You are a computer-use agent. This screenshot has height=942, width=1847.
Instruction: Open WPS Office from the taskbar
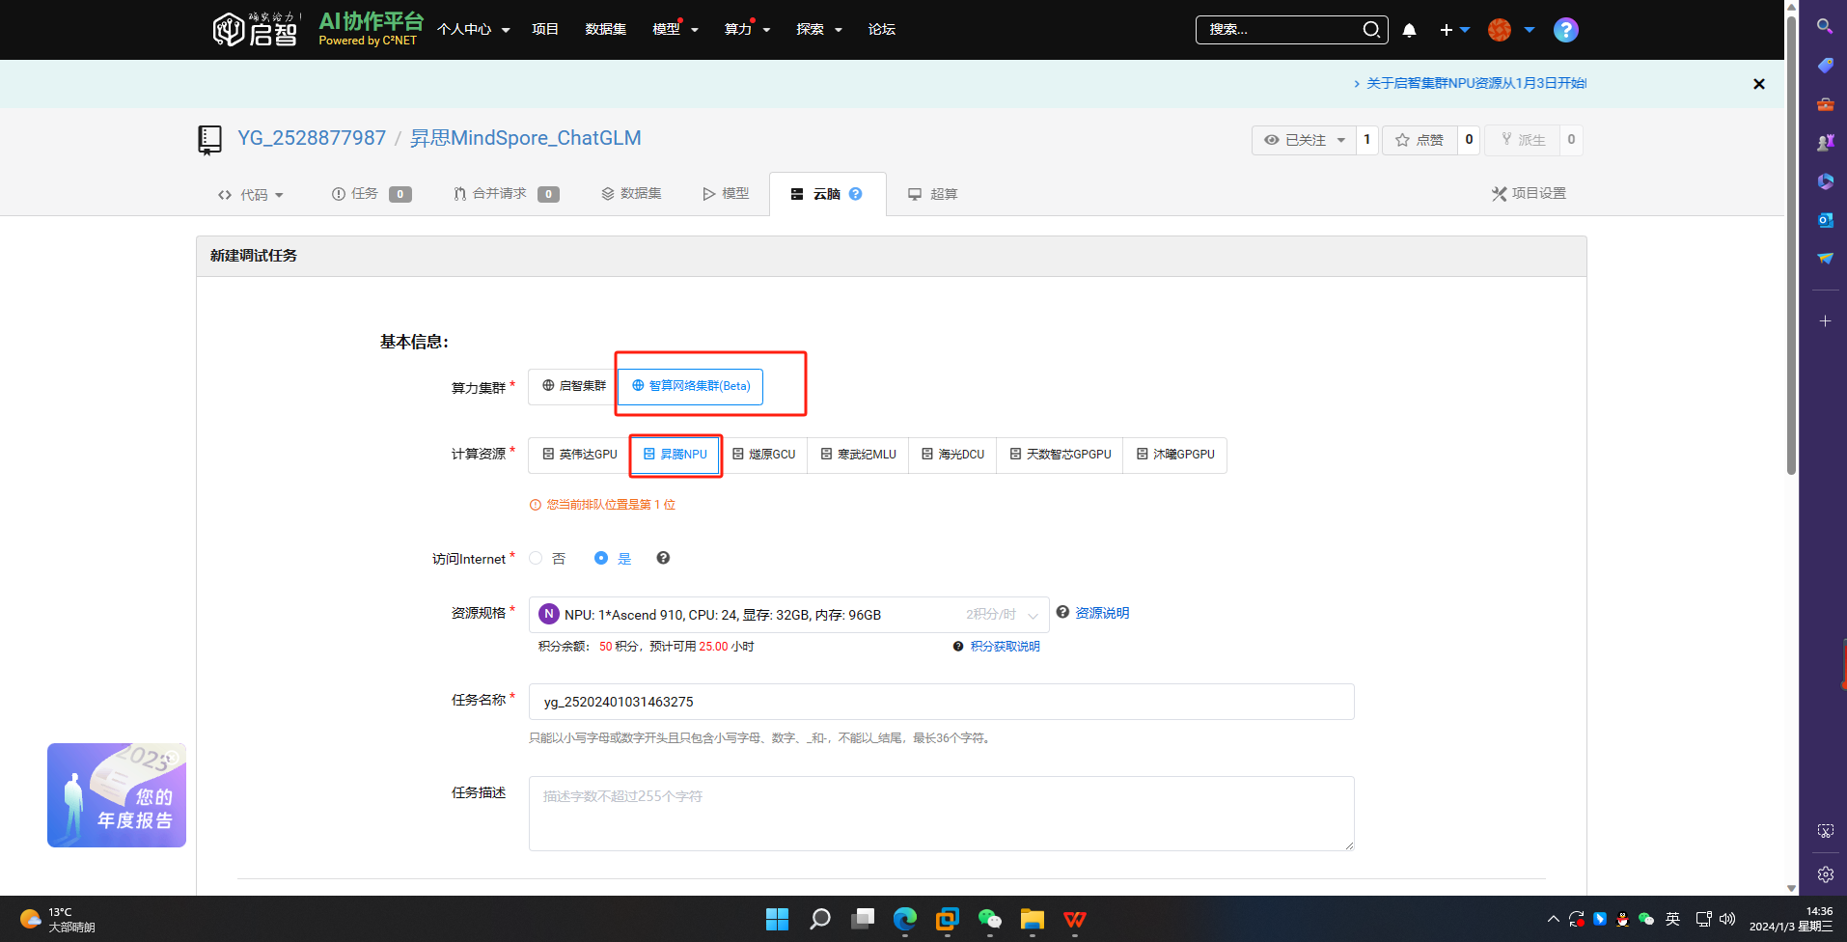pyautogui.click(x=1074, y=919)
